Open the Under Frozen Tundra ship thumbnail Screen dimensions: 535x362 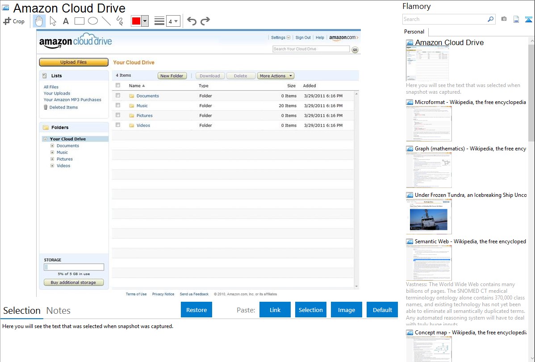tap(429, 217)
